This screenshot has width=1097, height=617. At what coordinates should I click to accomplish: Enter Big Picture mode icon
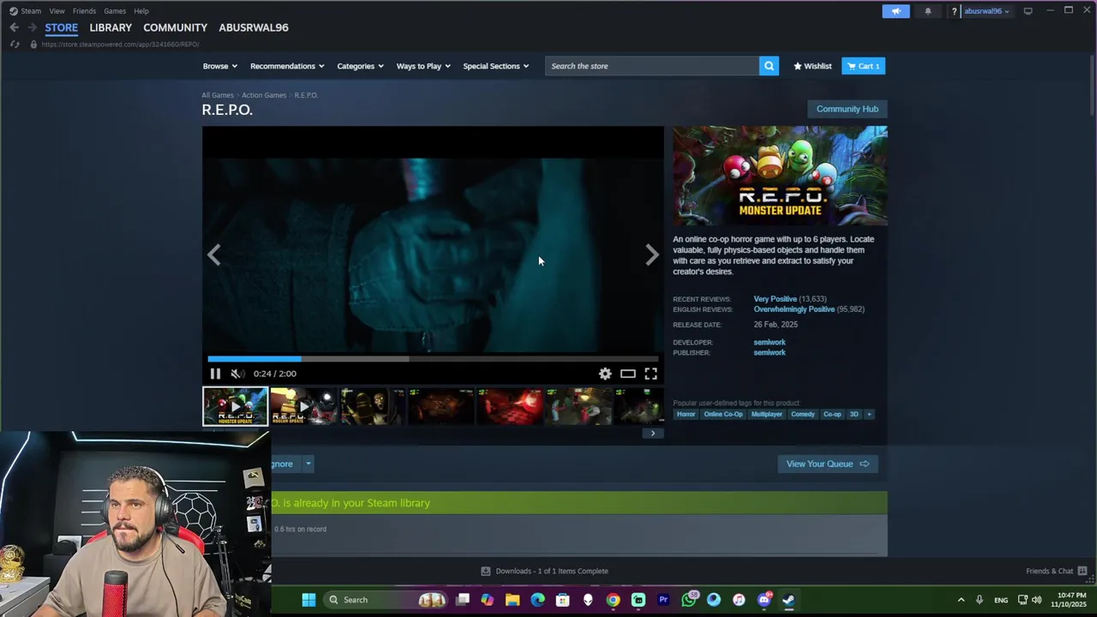pyautogui.click(x=1028, y=11)
